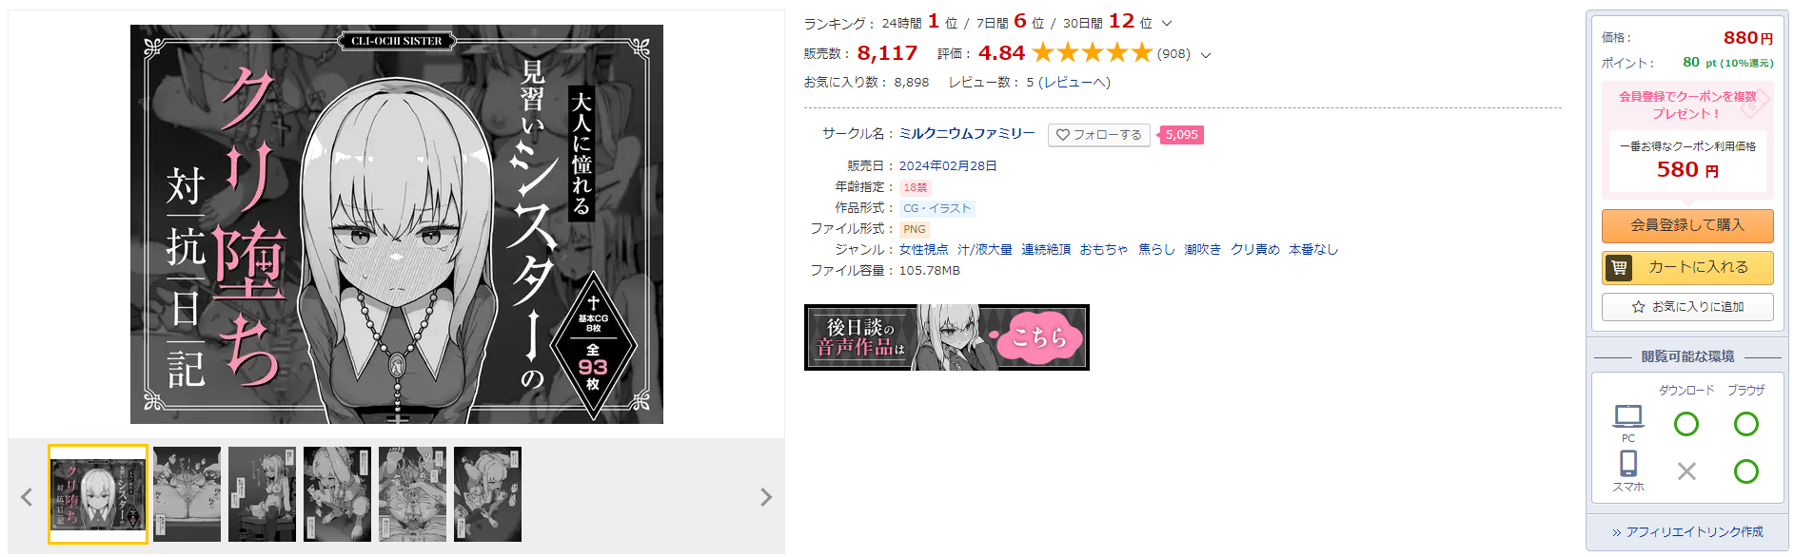Click the gold rating stars
Screen dimensions: 1794x557
1092,52
